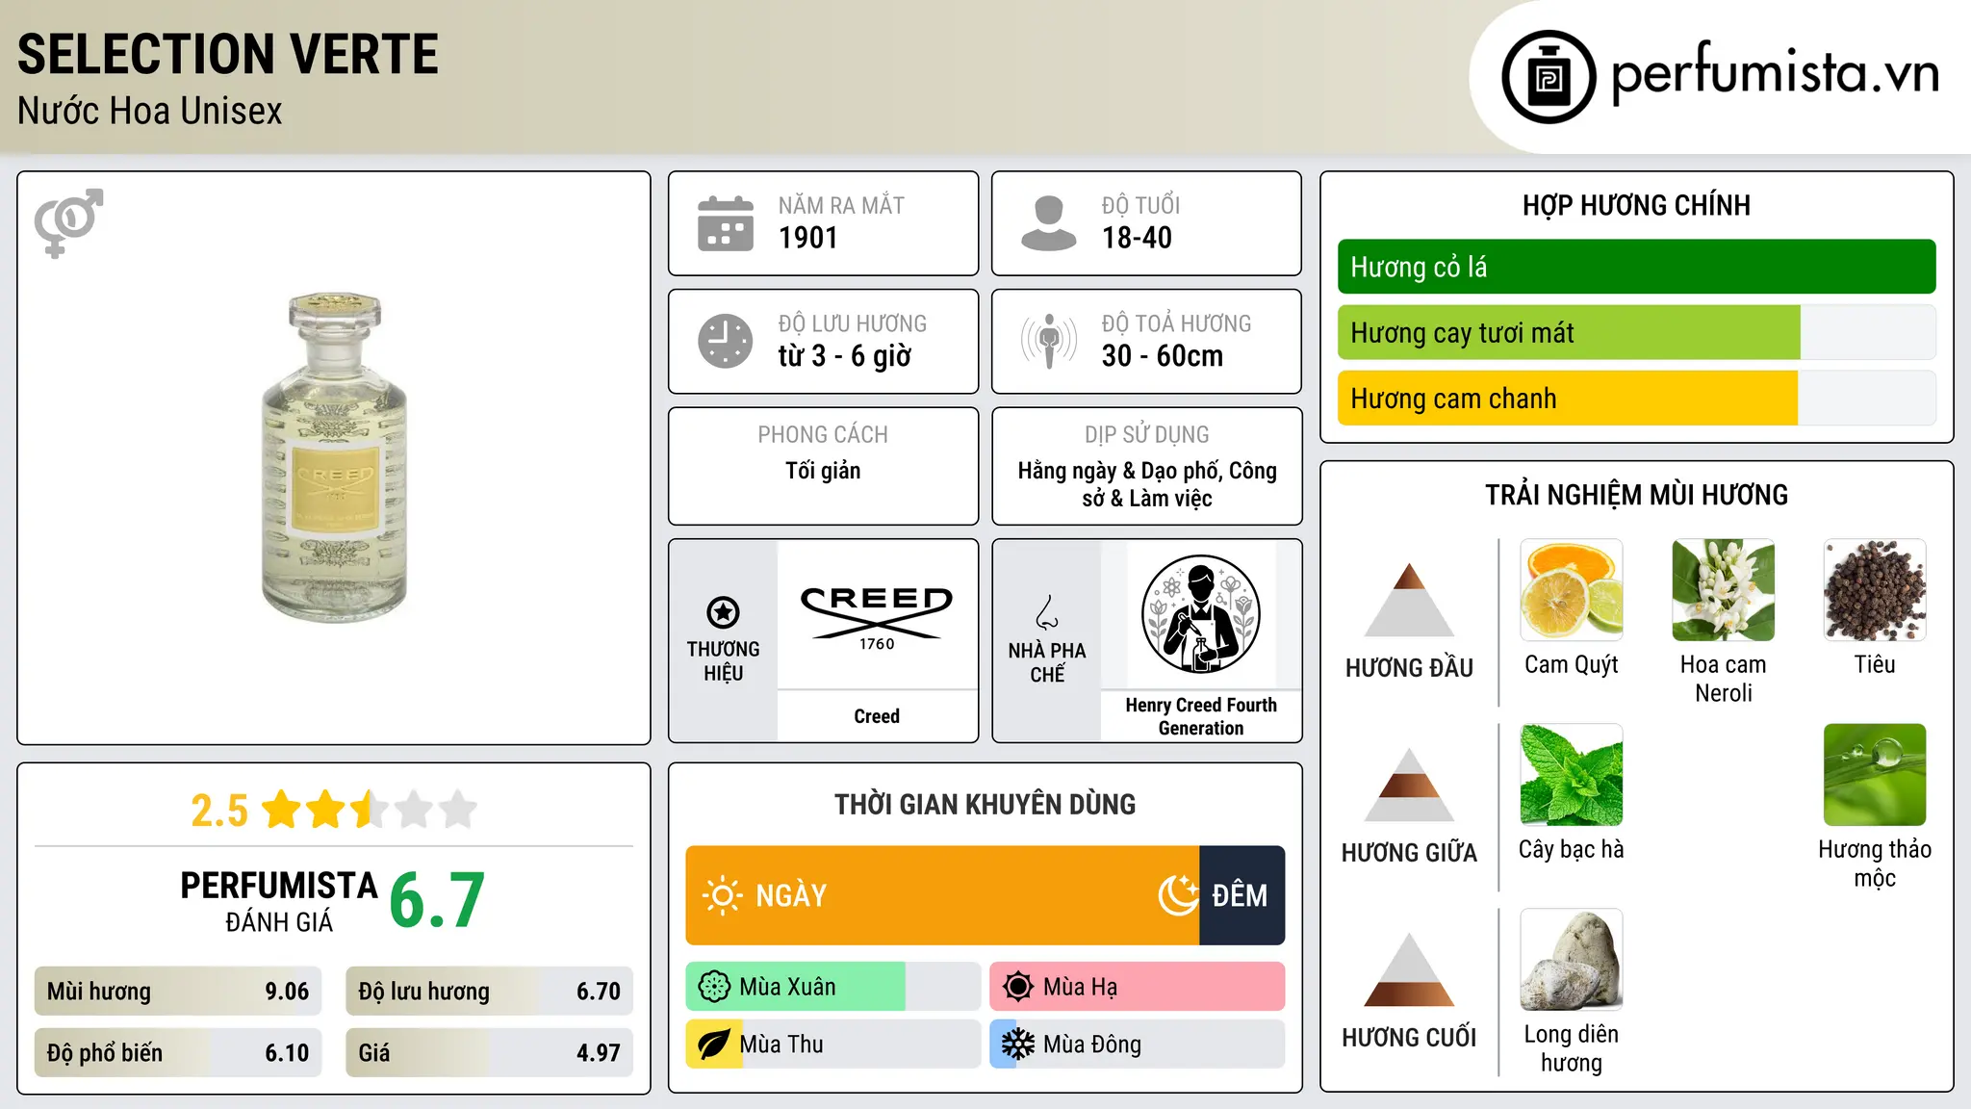Click the Hương giữa pyramid icon

pos(1409,785)
